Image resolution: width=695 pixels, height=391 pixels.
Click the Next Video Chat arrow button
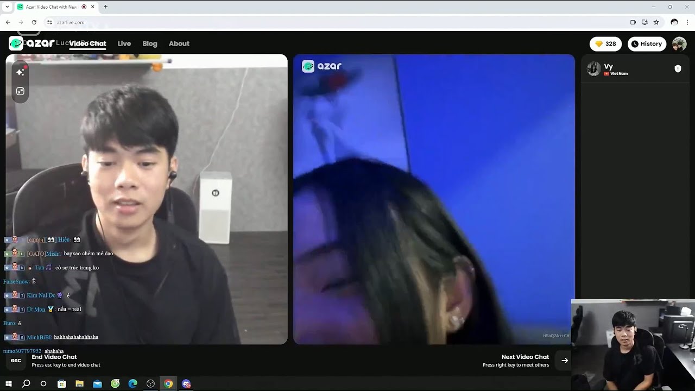565,361
